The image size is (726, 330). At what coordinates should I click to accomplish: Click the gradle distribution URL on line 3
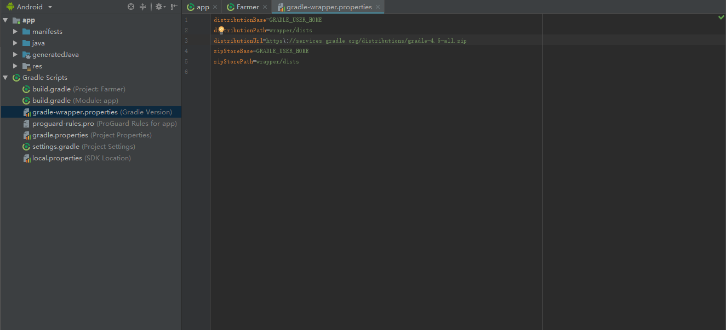click(367, 40)
